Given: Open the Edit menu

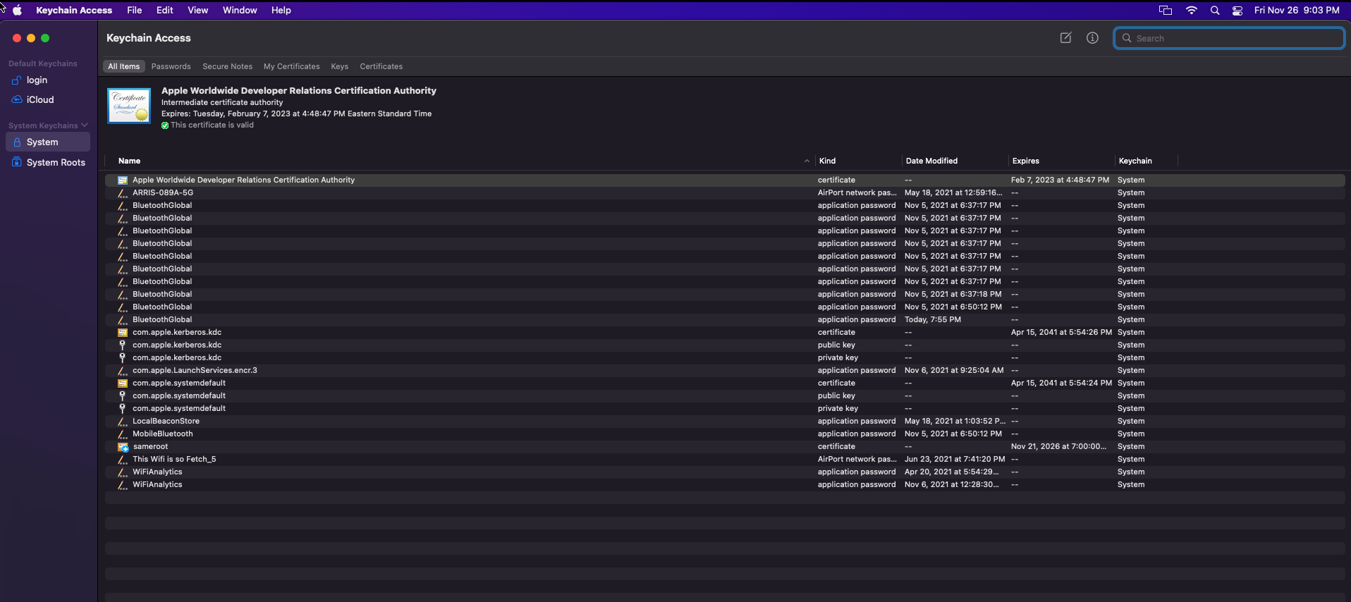Looking at the screenshot, I should pos(165,11).
